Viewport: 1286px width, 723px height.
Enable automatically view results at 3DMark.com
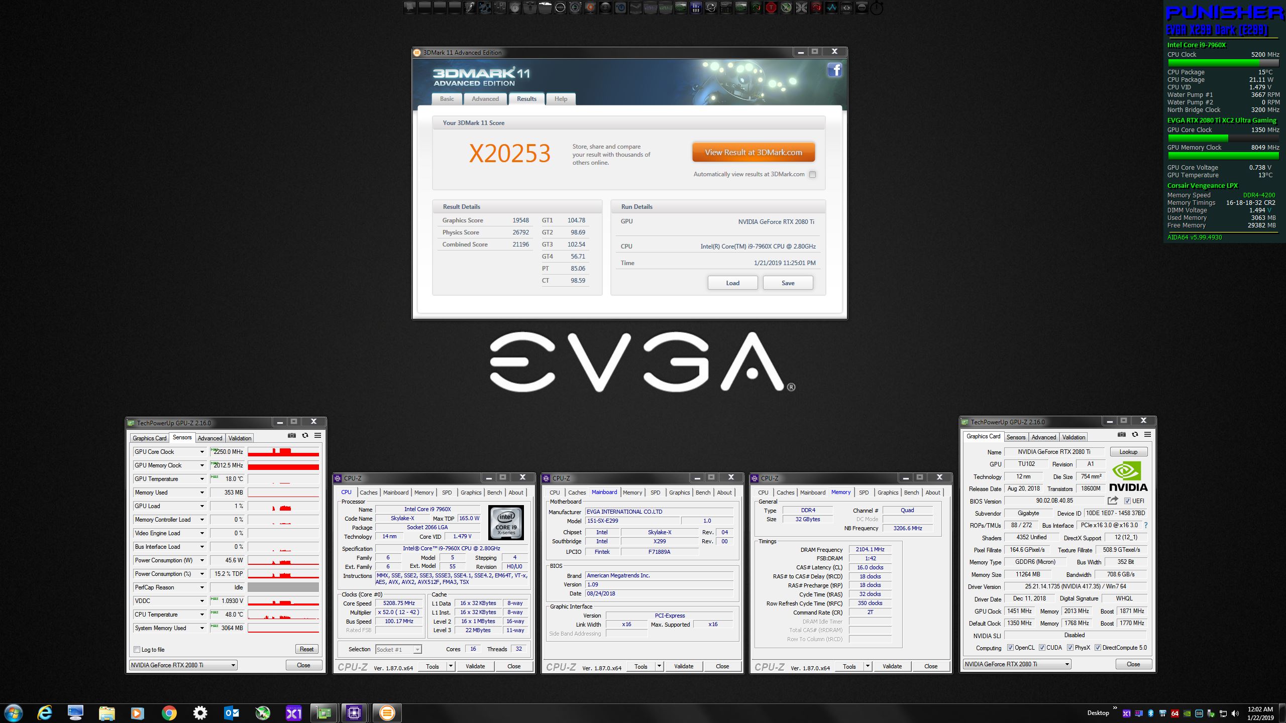pos(812,174)
